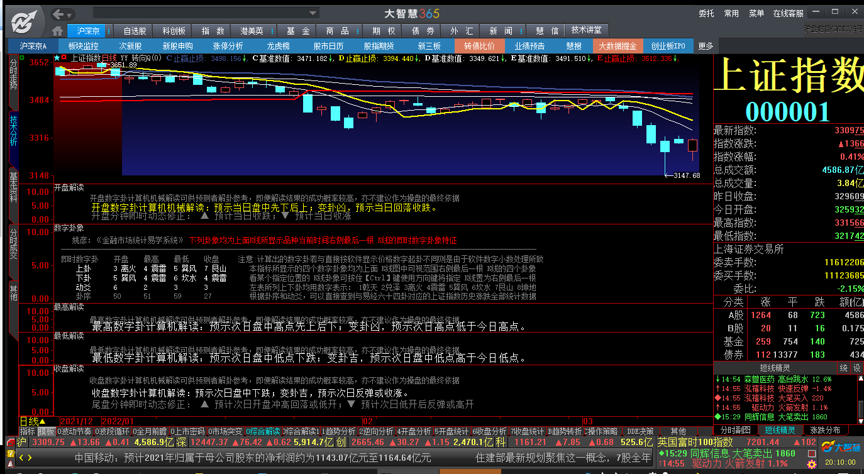Switch to 分时副图 tab in right panel

735,431
